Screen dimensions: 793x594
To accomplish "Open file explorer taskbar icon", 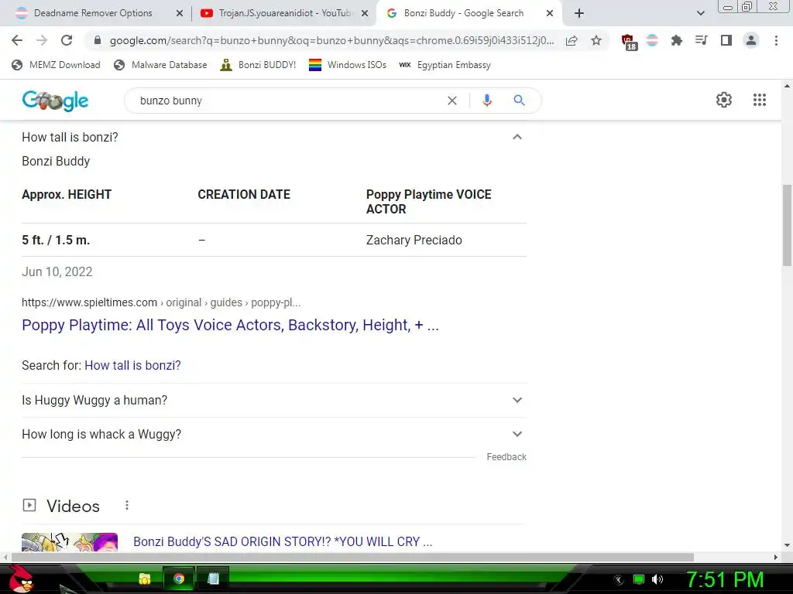I will pos(145,579).
